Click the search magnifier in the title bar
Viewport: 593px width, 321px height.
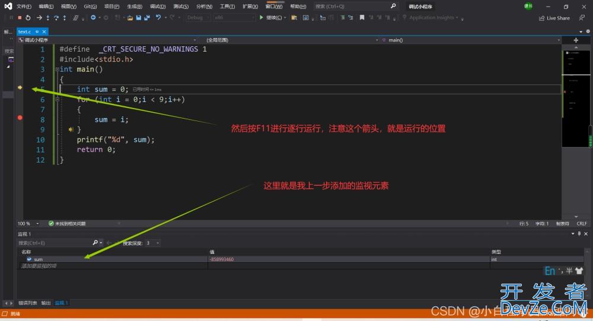click(x=393, y=6)
